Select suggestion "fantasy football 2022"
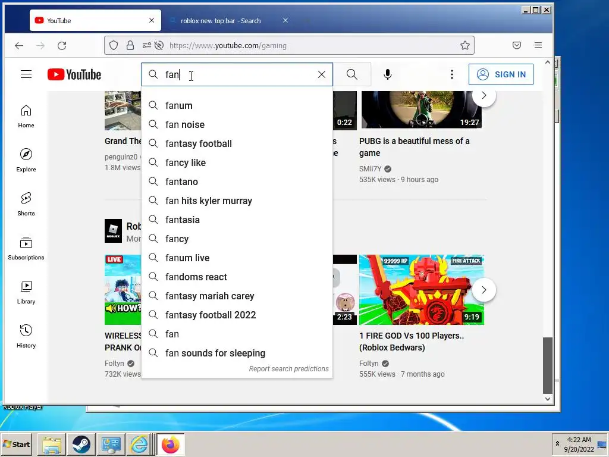 point(237,315)
